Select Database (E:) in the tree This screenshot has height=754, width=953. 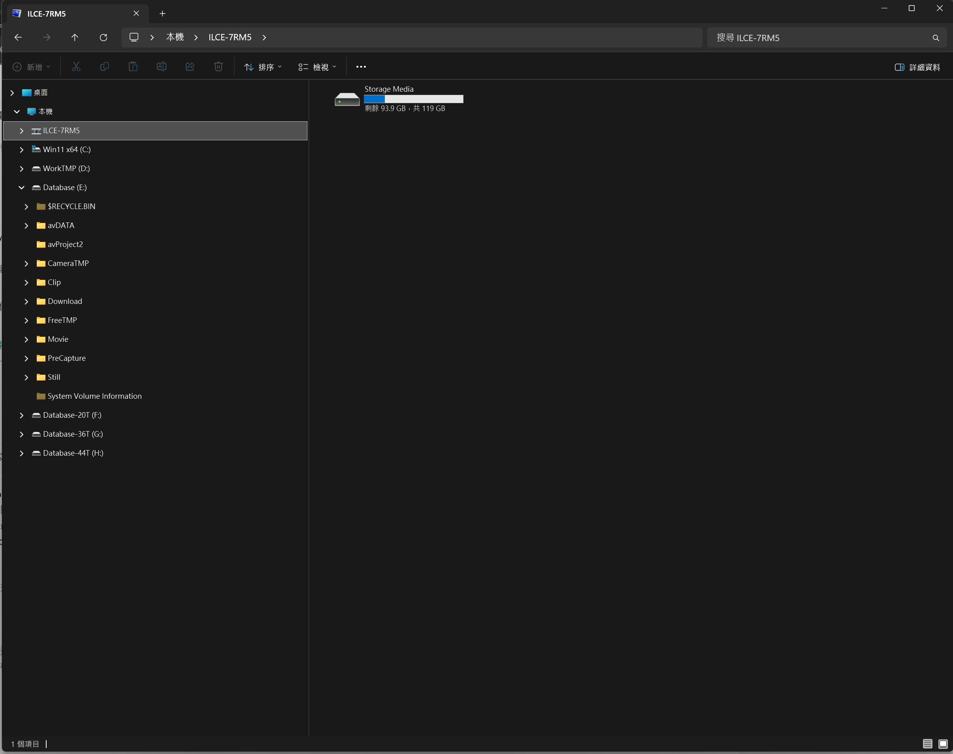(65, 188)
